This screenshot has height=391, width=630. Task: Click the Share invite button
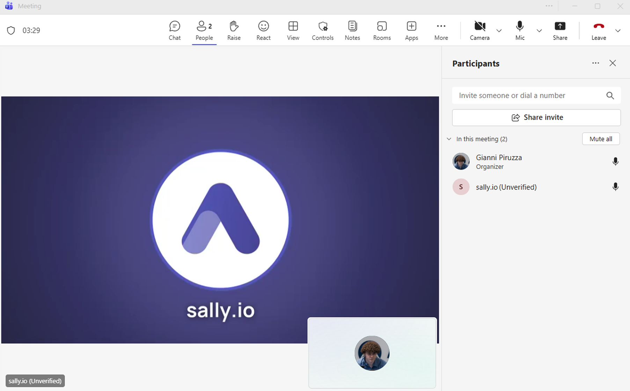click(x=536, y=118)
